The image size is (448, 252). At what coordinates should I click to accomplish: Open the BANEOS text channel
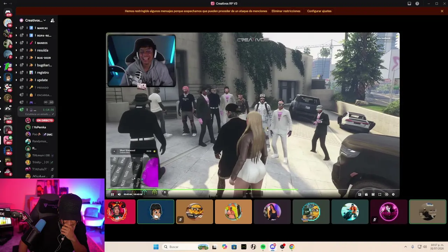pos(37,43)
